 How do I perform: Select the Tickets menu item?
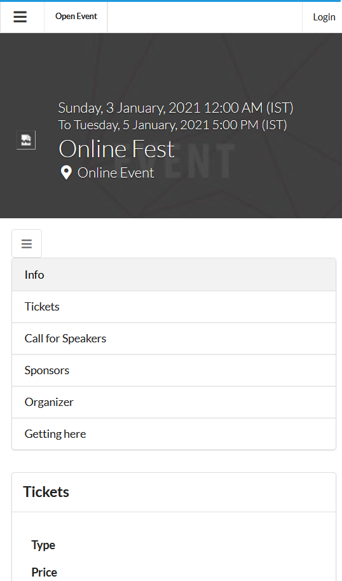[x=174, y=307]
